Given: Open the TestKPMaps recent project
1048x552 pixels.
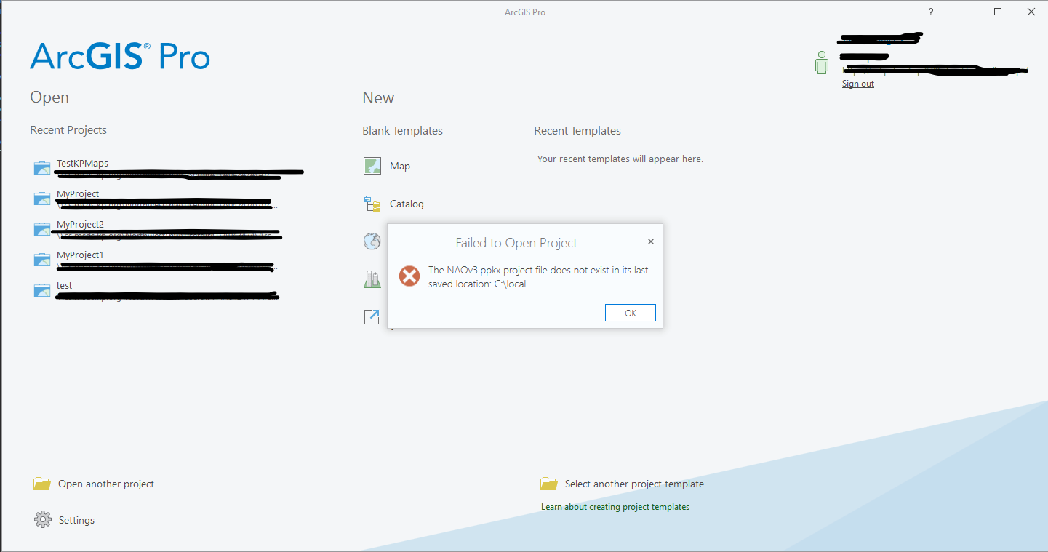Looking at the screenshot, I should click(x=168, y=168).
